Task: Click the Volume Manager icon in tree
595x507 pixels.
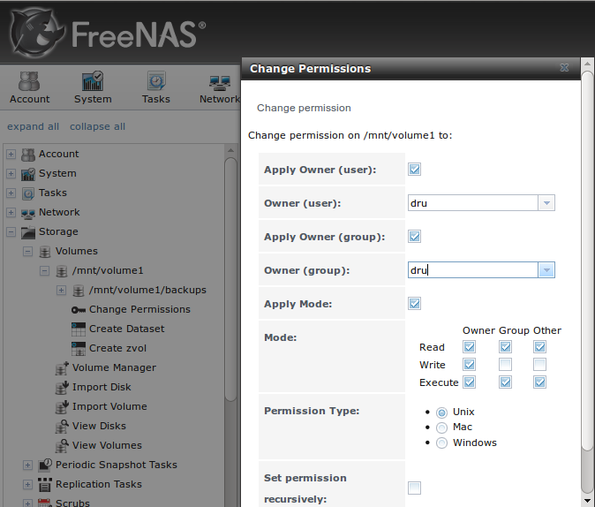Action: [62, 368]
